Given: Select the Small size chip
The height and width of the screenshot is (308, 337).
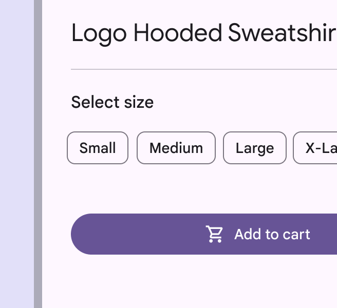Looking at the screenshot, I should (98, 148).
